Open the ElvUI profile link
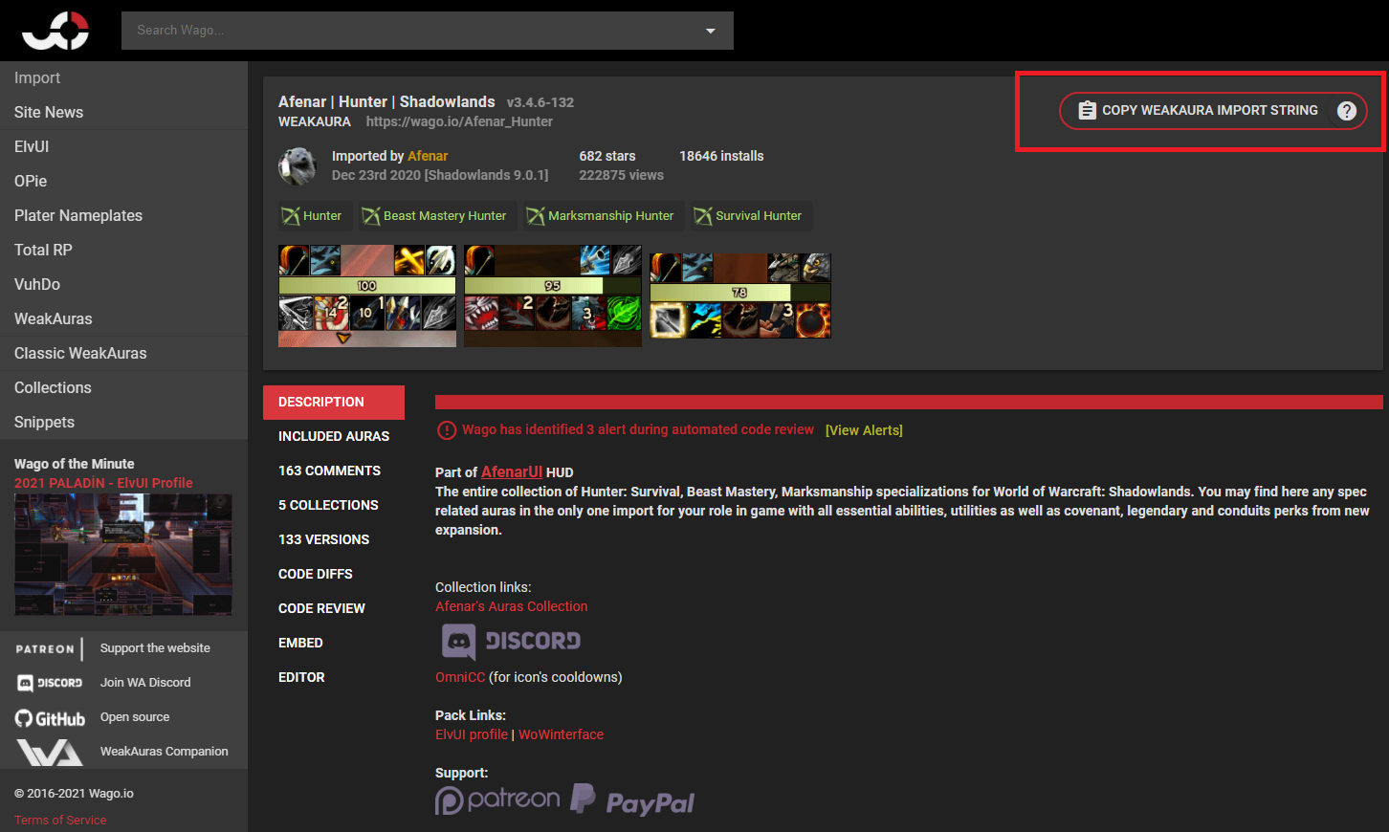This screenshot has width=1389, height=832. point(472,734)
